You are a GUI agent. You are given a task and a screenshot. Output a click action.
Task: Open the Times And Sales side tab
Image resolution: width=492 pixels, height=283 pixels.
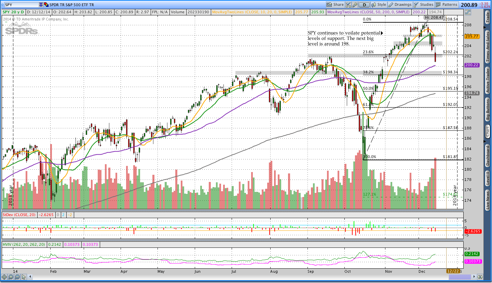(x=488, y=46)
